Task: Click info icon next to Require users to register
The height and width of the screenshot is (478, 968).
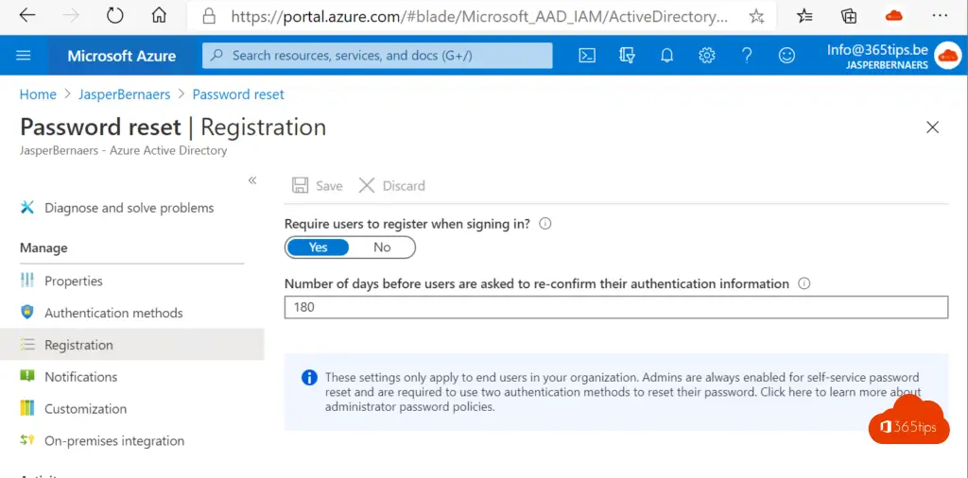Action: click(x=545, y=224)
